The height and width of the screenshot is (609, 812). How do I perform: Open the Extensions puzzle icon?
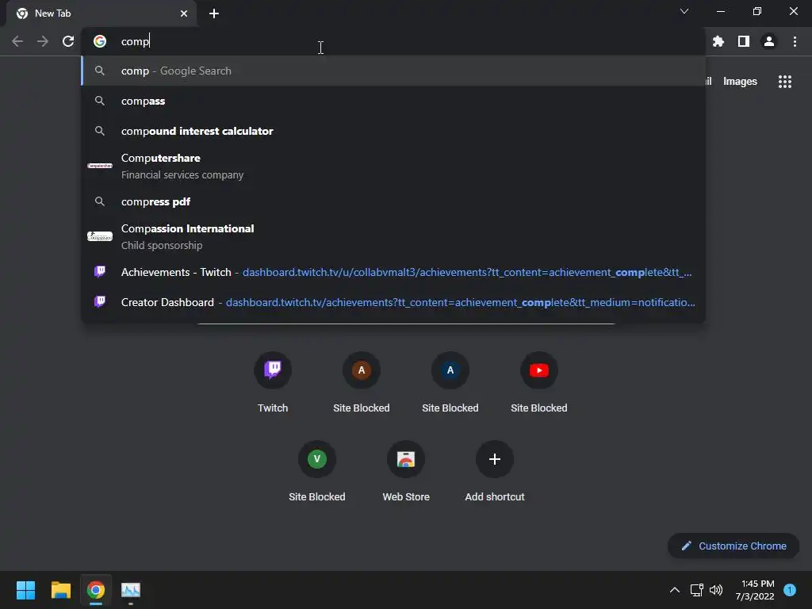tap(718, 41)
